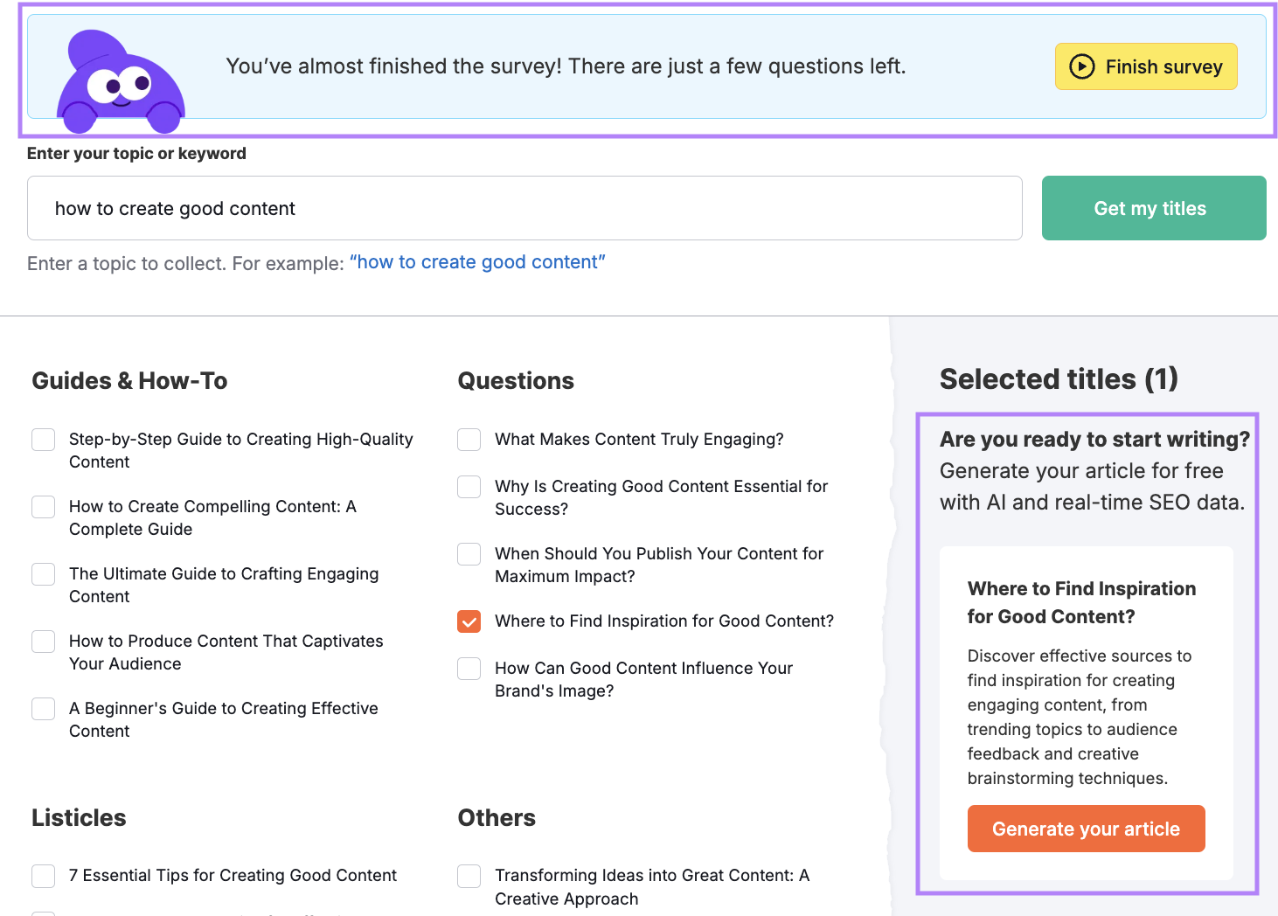The image size is (1278, 916).
Task: Select How to Create Compelling Content checkbox
Action: pos(44,507)
